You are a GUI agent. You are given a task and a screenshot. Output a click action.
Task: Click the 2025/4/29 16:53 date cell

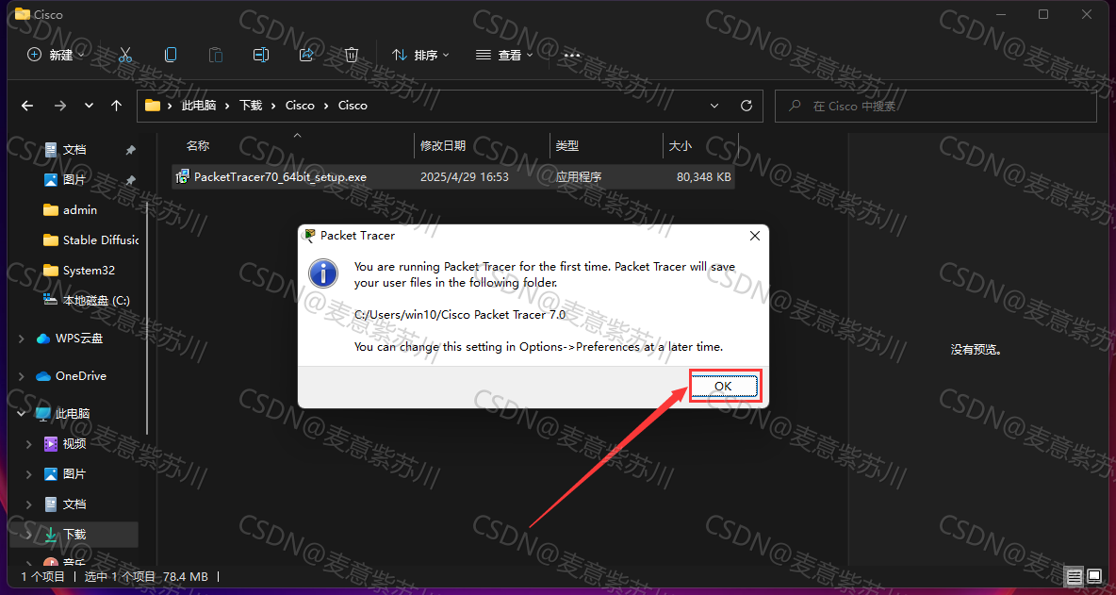pos(464,176)
